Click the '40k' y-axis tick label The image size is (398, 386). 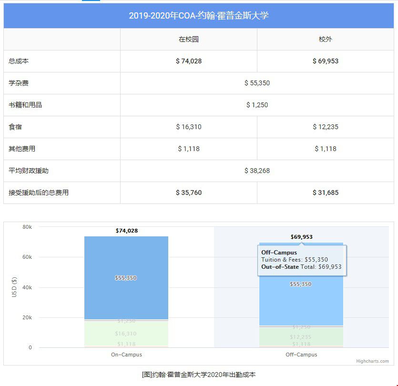pyautogui.click(x=27, y=287)
